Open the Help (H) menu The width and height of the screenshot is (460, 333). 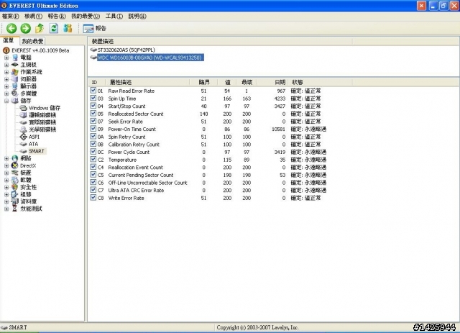(x=137, y=16)
